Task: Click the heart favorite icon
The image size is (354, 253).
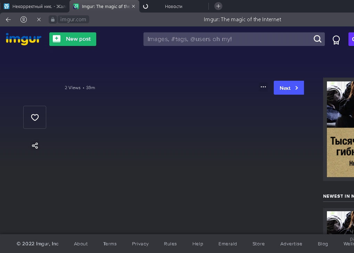Action: pyautogui.click(x=35, y=117)
